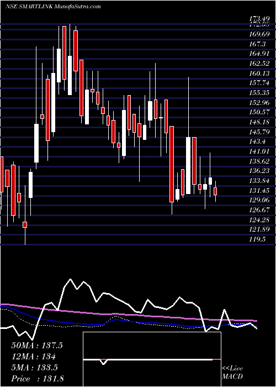Select the 155.35 price label

(259, 93)
